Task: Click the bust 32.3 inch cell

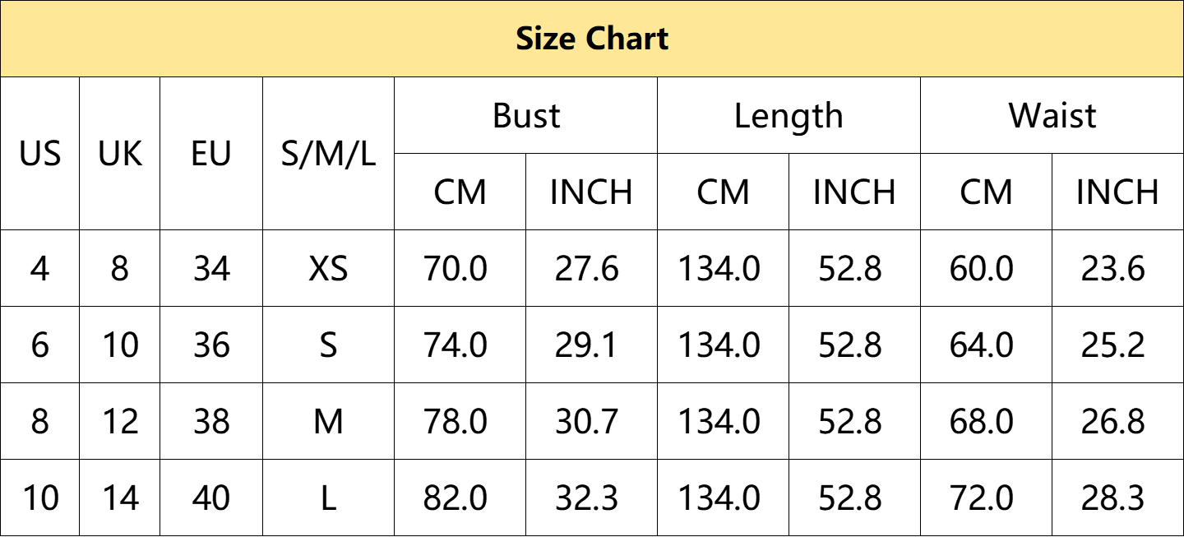Action: click(592, 498)
